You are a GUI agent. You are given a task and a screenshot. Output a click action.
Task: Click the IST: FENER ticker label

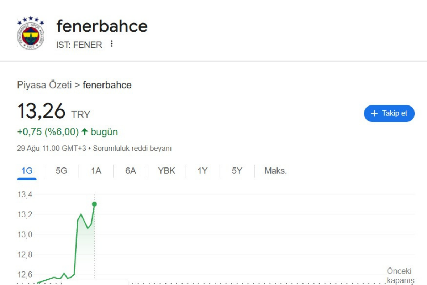[x=79, y=45]
